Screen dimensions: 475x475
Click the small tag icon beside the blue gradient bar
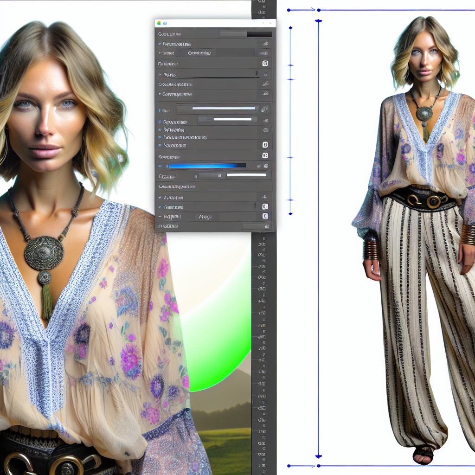259,166
